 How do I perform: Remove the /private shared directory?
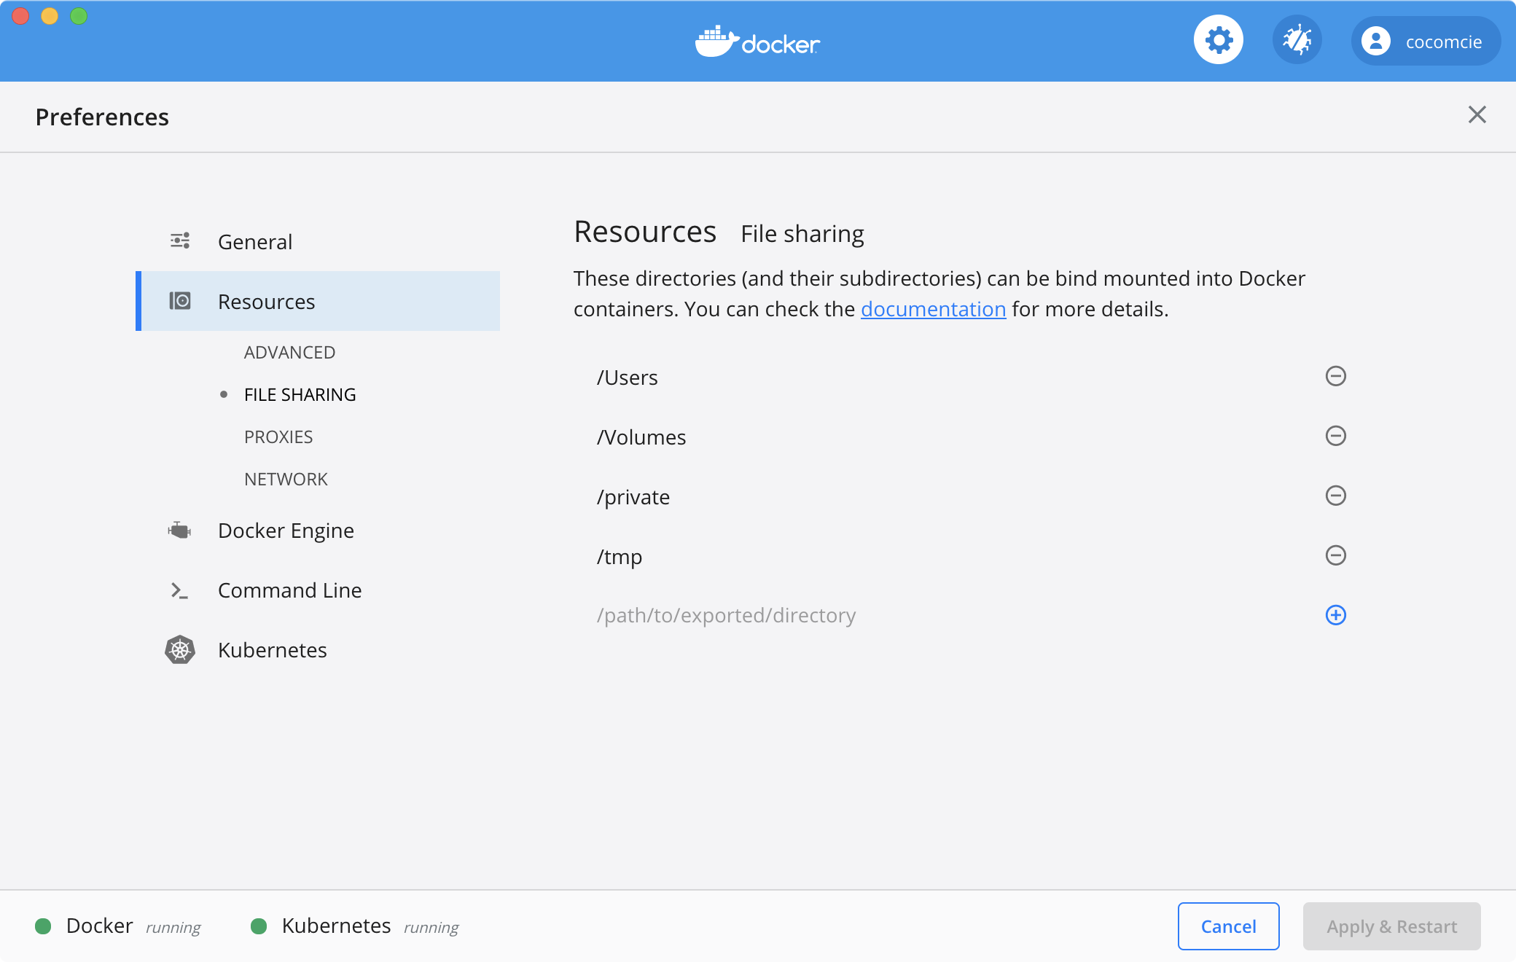[x=1335, y=496]
